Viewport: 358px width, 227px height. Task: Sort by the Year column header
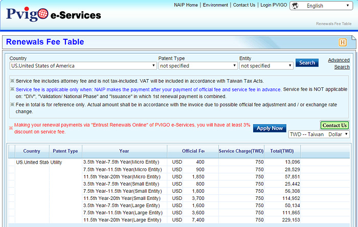pyautogui.click(x=124, y=151)
